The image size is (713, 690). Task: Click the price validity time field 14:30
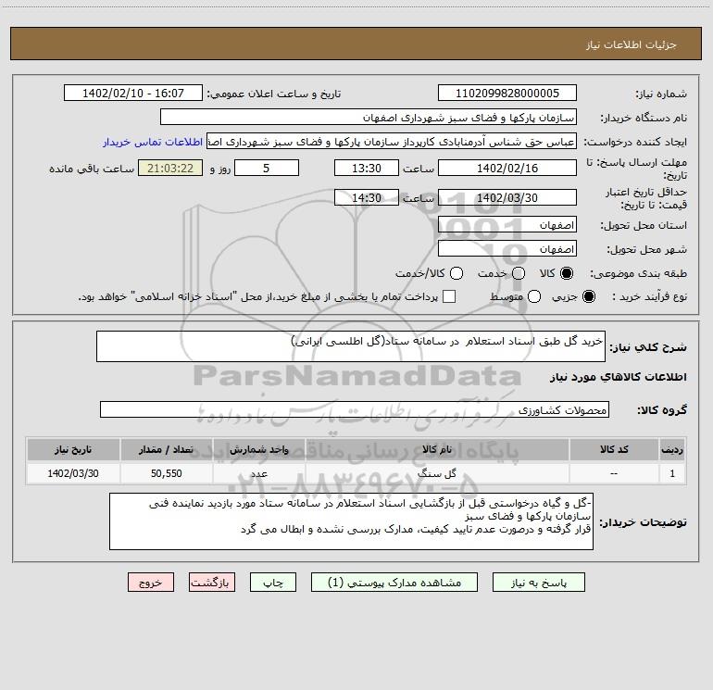(x=367, y=197)
